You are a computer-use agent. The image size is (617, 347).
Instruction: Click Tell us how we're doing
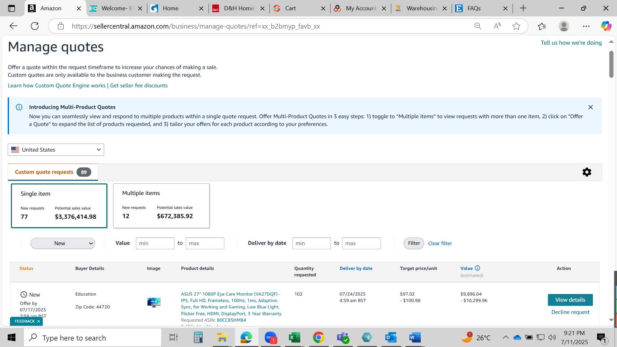pos(571,43)
